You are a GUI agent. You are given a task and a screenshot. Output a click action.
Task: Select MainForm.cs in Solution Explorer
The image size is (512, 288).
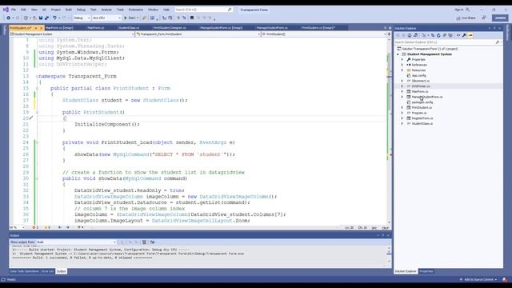tap(419, 91)
